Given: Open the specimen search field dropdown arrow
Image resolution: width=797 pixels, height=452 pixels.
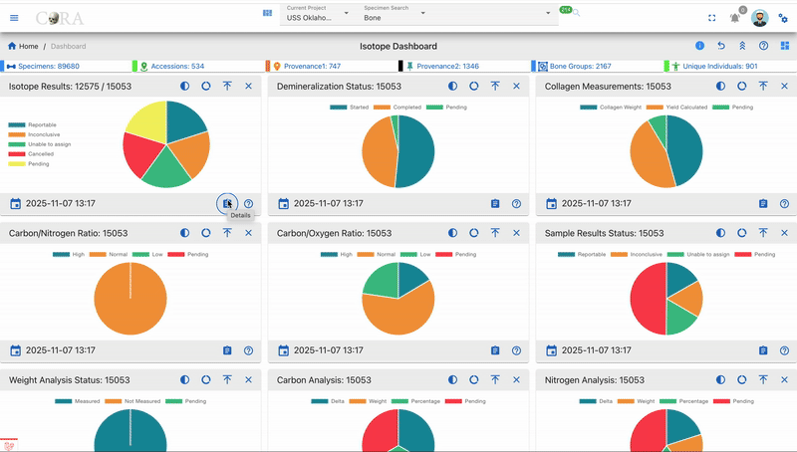Looking at the screenshot, I should point(548,13).
